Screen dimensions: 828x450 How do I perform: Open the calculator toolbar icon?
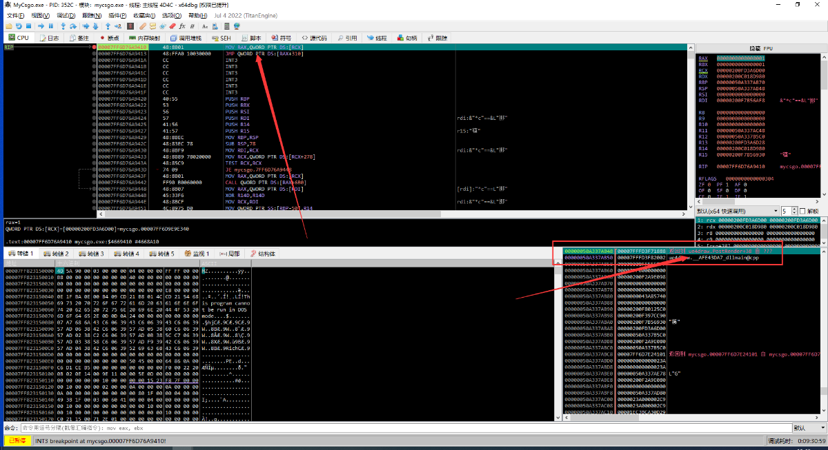click(x=227, y=25)
